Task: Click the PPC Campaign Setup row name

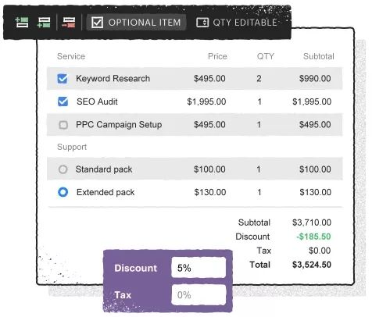Action: (x=119, y=125)
